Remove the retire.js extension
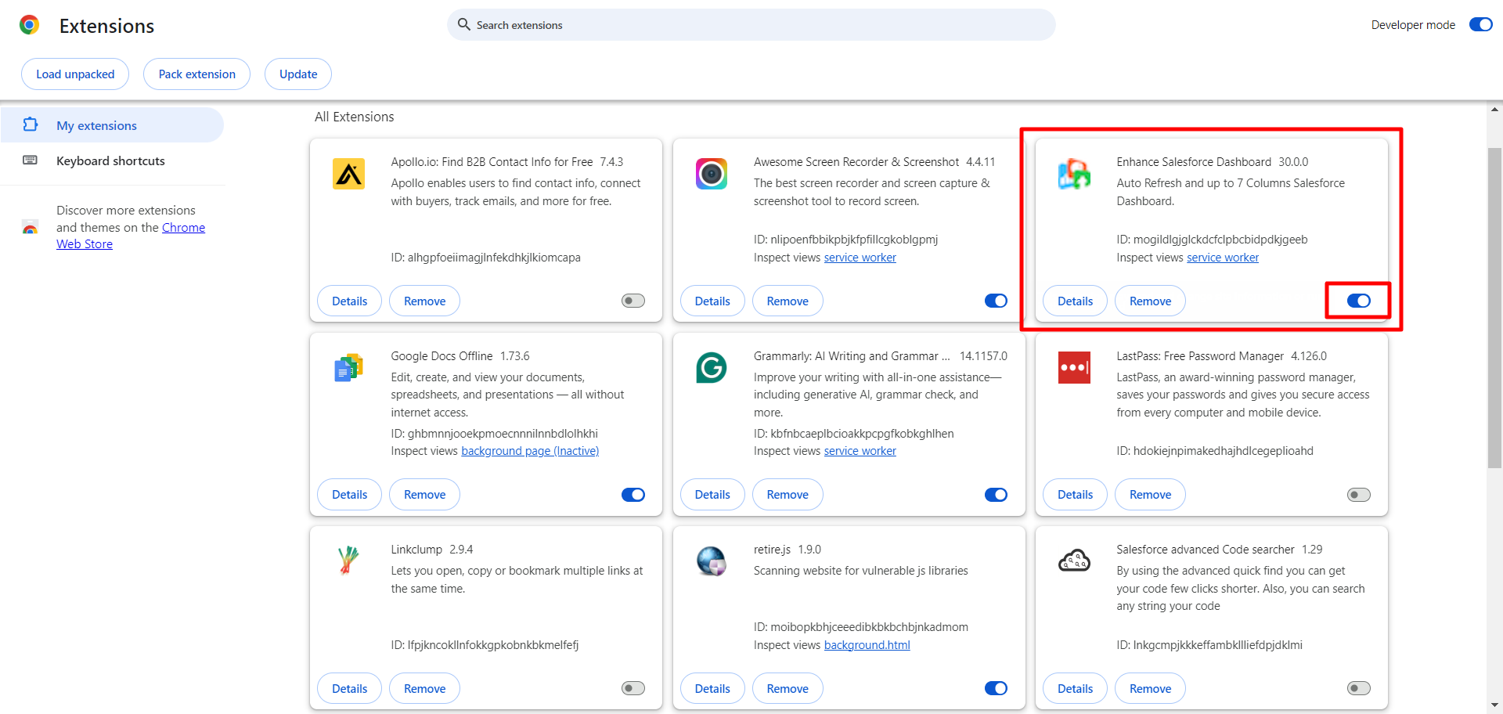Viewport: 1503px width, 714px height. click(x=788, y=688)
